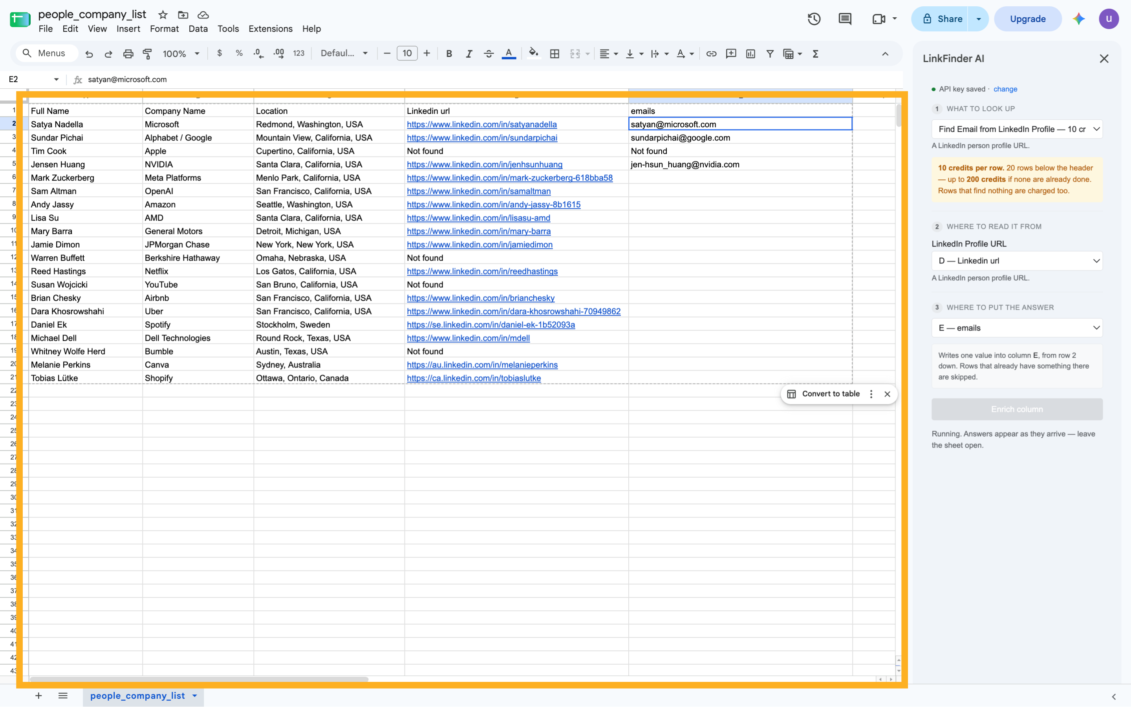Decrease font size with minus
Image resolution: width=1131 pixels, height=707 pixels.
point(387,53)
